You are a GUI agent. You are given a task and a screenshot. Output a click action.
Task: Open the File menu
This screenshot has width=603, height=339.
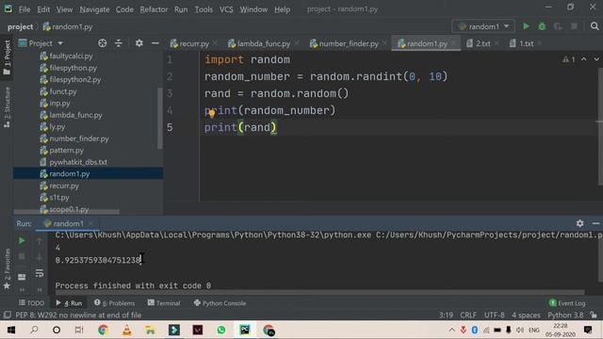24,9
